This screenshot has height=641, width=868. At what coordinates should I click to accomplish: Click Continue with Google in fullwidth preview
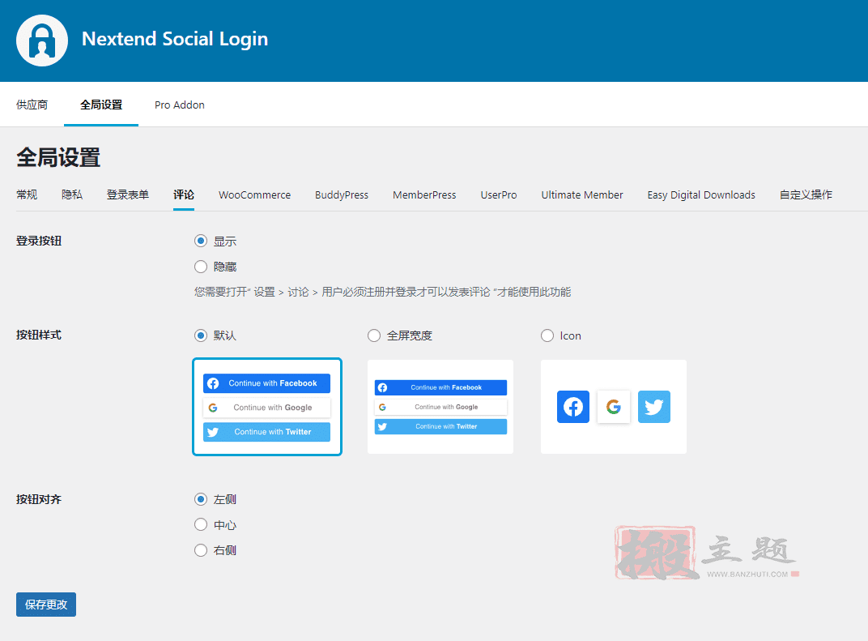[x=440, y=407]
